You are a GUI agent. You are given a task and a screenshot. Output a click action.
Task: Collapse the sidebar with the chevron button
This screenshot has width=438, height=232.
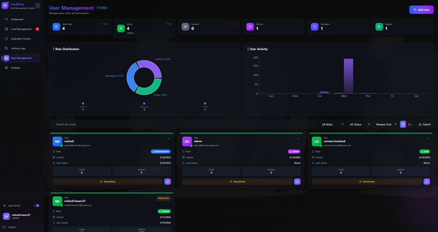pos(38,5)
